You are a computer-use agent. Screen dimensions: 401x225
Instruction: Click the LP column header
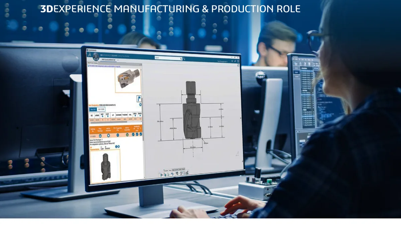click(x=113, y=115)
